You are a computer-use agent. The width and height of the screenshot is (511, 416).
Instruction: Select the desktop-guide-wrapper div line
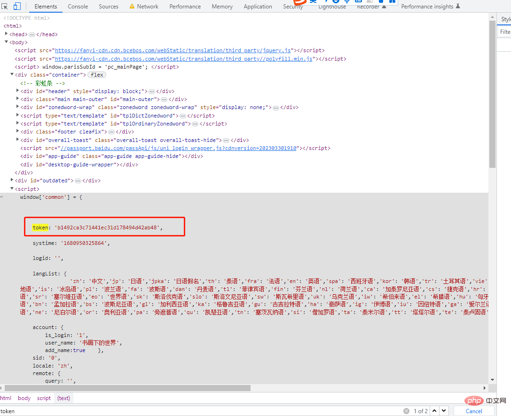pos(79,165)
